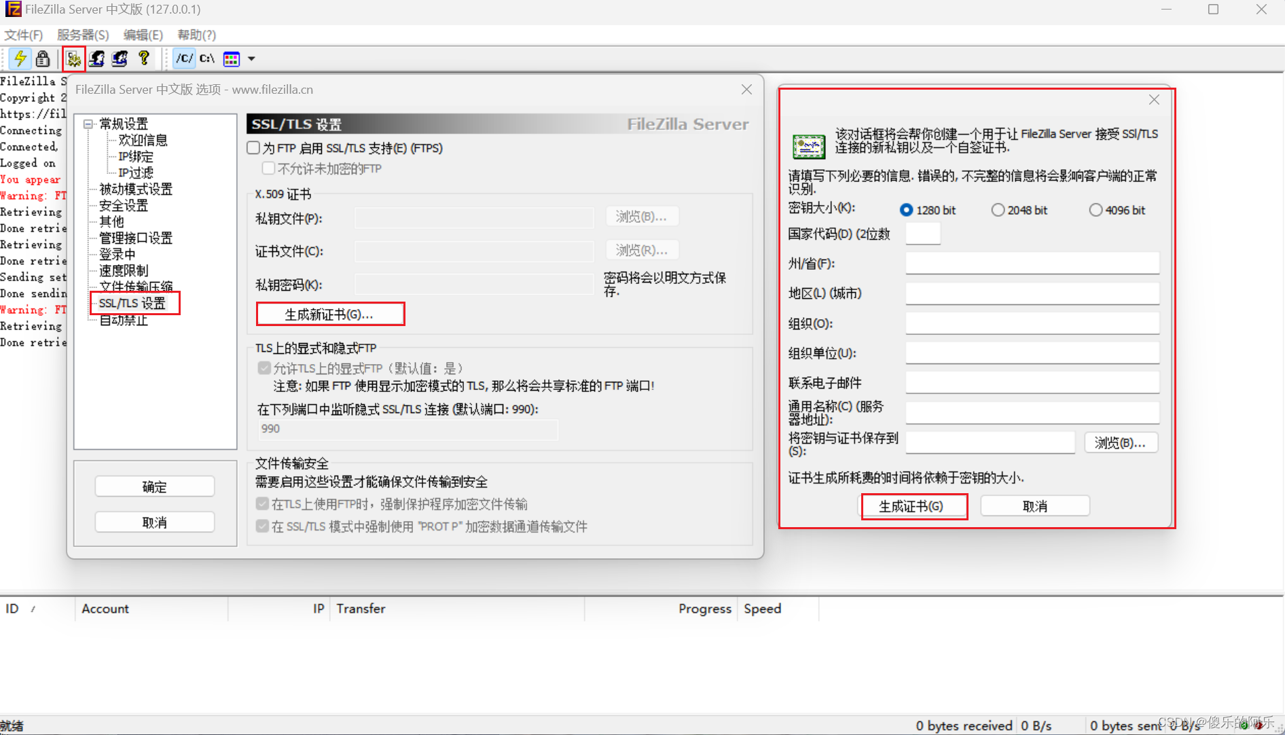Select 安全设置 in the options tree
Viewport: 1285px width, 735px height.
[124, 205]
